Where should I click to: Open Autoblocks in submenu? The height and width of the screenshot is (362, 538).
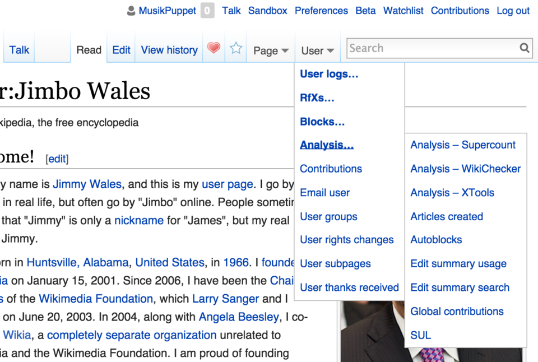coord(436,240)
